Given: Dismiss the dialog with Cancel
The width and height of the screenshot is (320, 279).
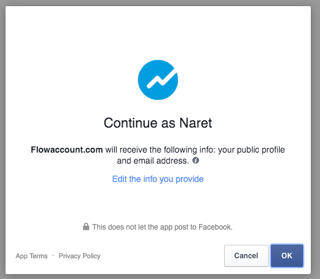Looking at the screenshot, I should (246, 256).
